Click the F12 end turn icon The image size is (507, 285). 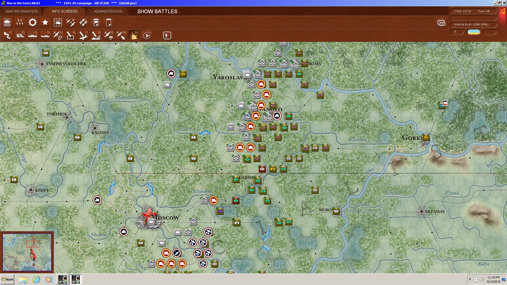pyautogui.click(x=147, y=35)
